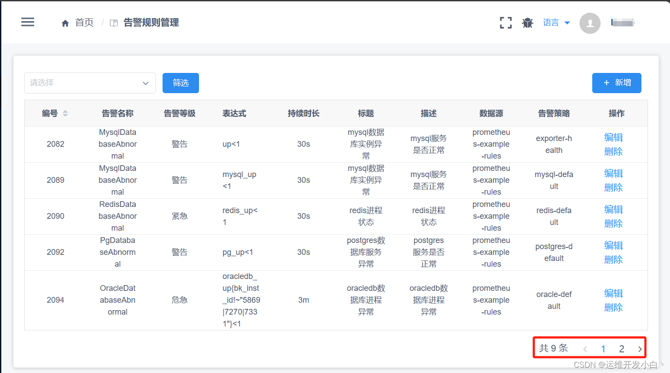Click 数据源 column header

click(491, 113)
